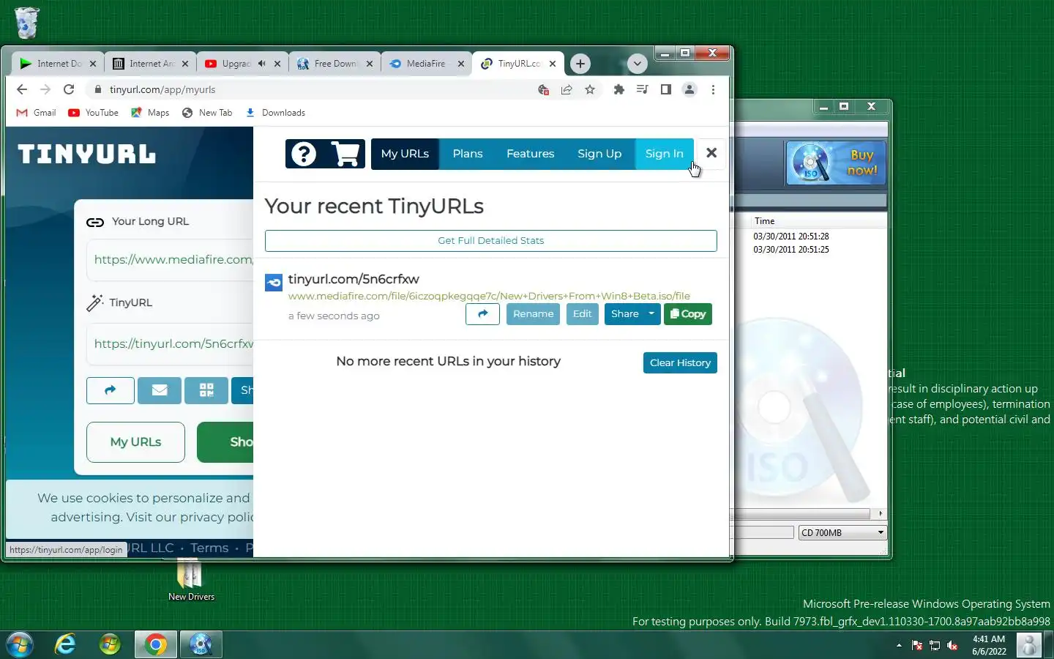This screenshot has width=1054, height=659.
Task: Open the My URLs tab in nav bar
Action: tap(405, 154)
